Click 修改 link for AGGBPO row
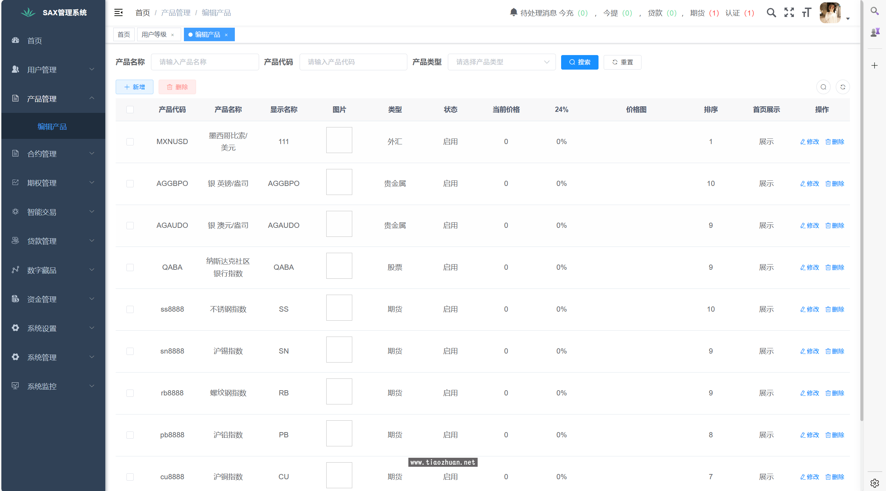 click(809, 184)
